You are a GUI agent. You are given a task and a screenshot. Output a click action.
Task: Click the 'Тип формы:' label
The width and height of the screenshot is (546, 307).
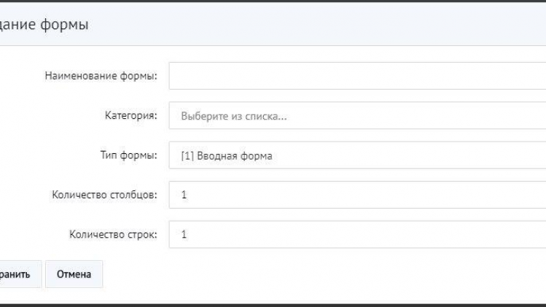pos(129,155)
